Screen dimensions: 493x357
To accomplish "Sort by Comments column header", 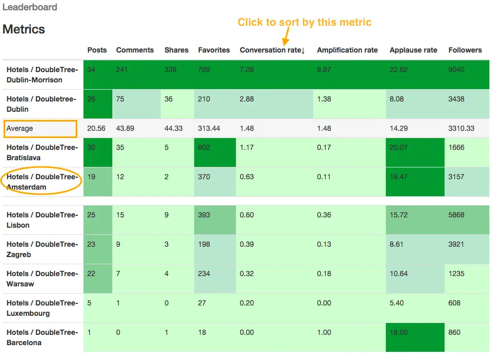I will tap(134, 50).
